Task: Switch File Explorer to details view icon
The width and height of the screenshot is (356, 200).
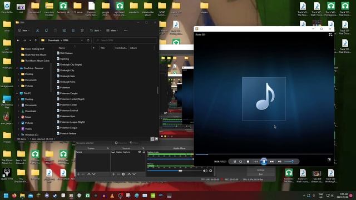Action: [152, 139]
